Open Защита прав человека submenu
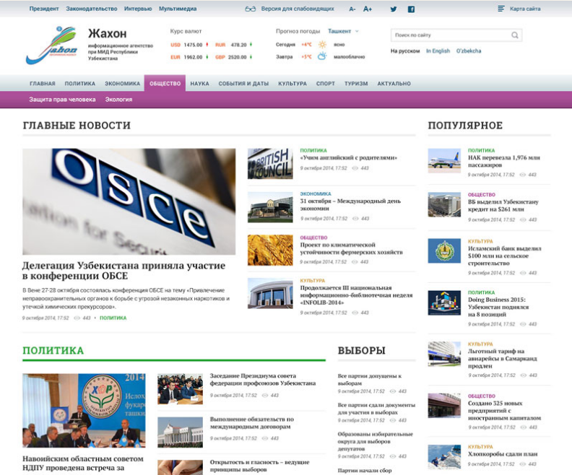 point(62,99)
